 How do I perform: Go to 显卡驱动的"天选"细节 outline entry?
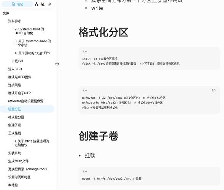click(32, 53)
